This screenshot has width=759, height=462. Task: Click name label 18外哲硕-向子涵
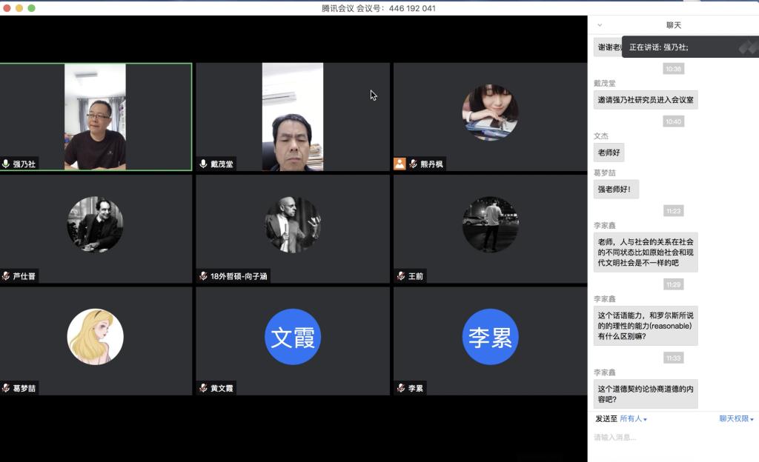click(x=239, y=276)
